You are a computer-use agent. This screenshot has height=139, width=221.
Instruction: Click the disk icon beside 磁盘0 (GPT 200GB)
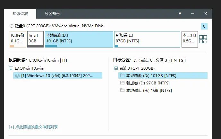pos(116,68)
